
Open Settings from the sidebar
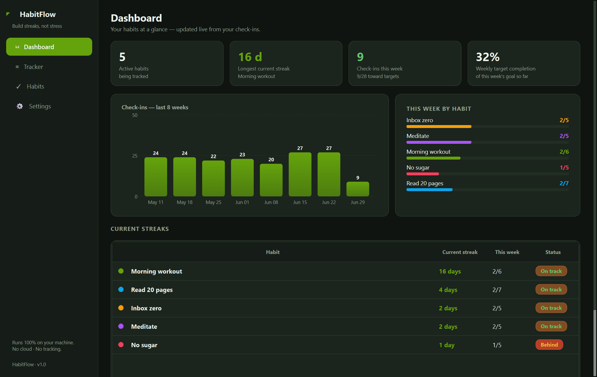(x=49, y=106)
